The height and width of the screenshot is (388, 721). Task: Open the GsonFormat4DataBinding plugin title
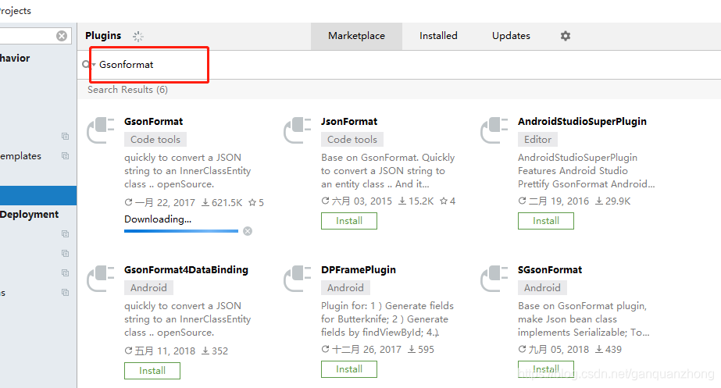point(186,270)
